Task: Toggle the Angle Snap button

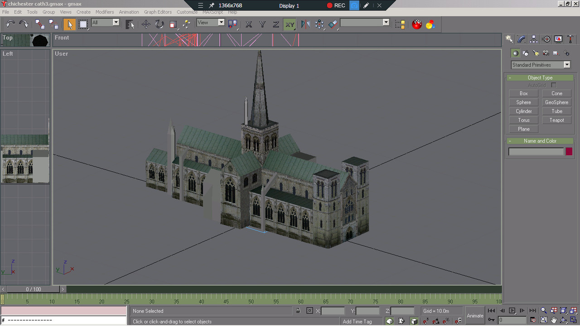Action: [x=436, y=321]
